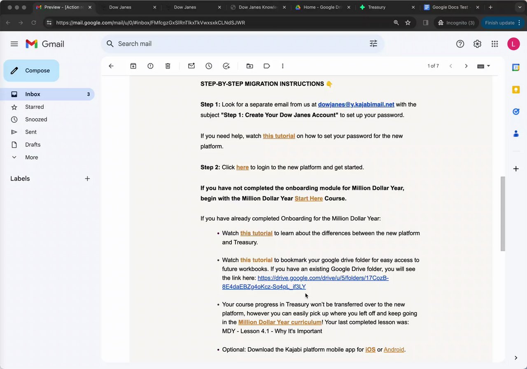Open the Labels tag icon in toolbar
This screenshot has height=369, width=527.
tap(267, 66)
